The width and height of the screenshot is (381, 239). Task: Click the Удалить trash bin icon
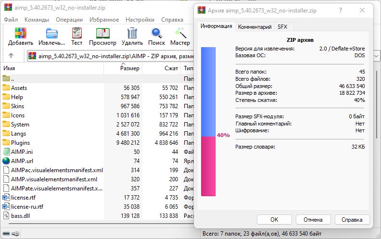click(132, 33)
